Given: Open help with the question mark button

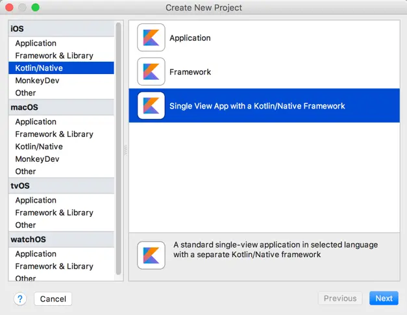Looking at the screenshot, I should pos(20,299).
